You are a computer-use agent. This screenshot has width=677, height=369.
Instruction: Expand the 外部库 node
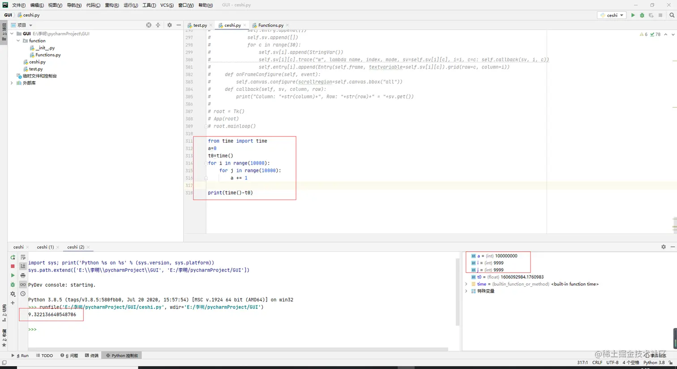12,83
